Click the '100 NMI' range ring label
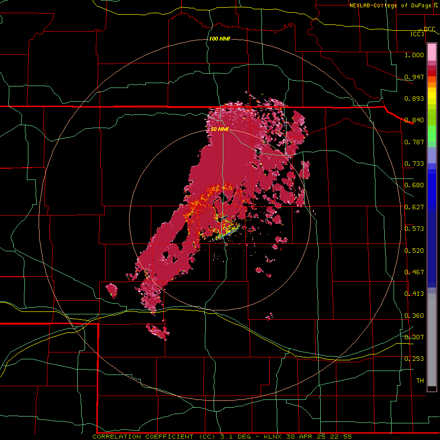Viewport: 440px width, 440px height. coord(220,39)
